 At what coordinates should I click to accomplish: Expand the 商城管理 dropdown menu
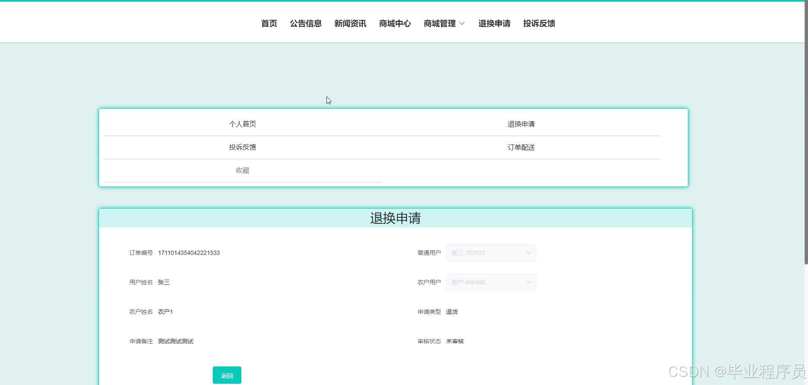tap(443, 24)
